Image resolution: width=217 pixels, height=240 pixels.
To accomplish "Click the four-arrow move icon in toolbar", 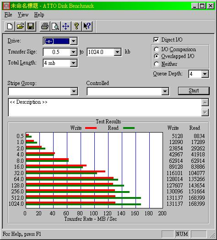I will [66, 27].
